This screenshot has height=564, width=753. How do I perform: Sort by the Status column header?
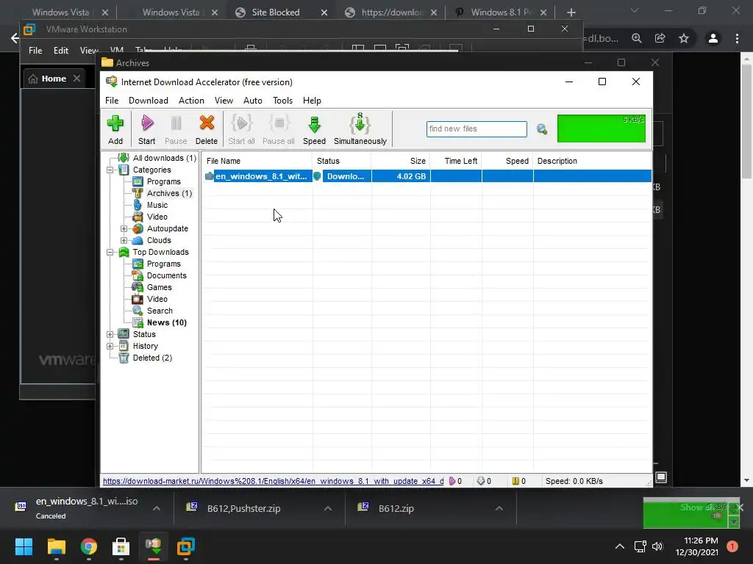click(x=342, y=161)
